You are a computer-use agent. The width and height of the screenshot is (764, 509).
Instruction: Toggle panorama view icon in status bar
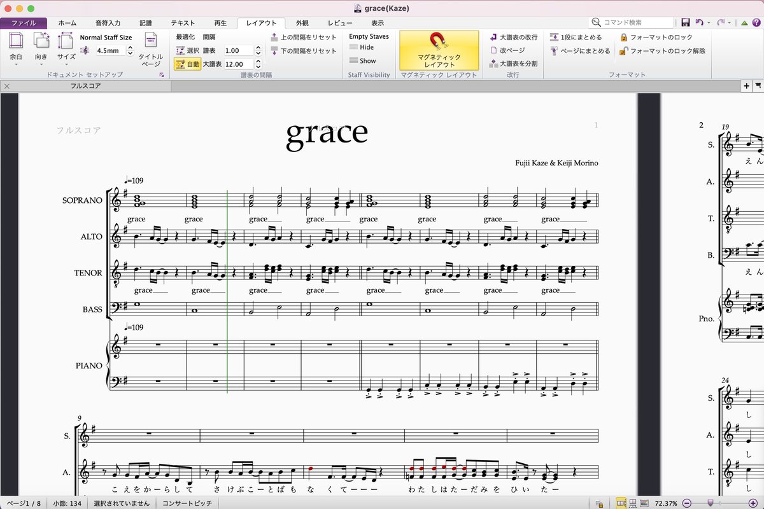(644, 503)
